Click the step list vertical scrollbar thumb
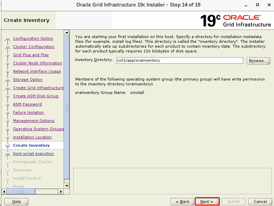 point(67,107)
